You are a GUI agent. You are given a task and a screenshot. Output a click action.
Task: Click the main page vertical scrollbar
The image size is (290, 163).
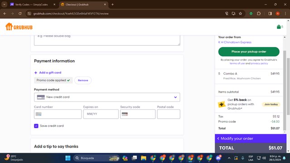coord(288,87)
